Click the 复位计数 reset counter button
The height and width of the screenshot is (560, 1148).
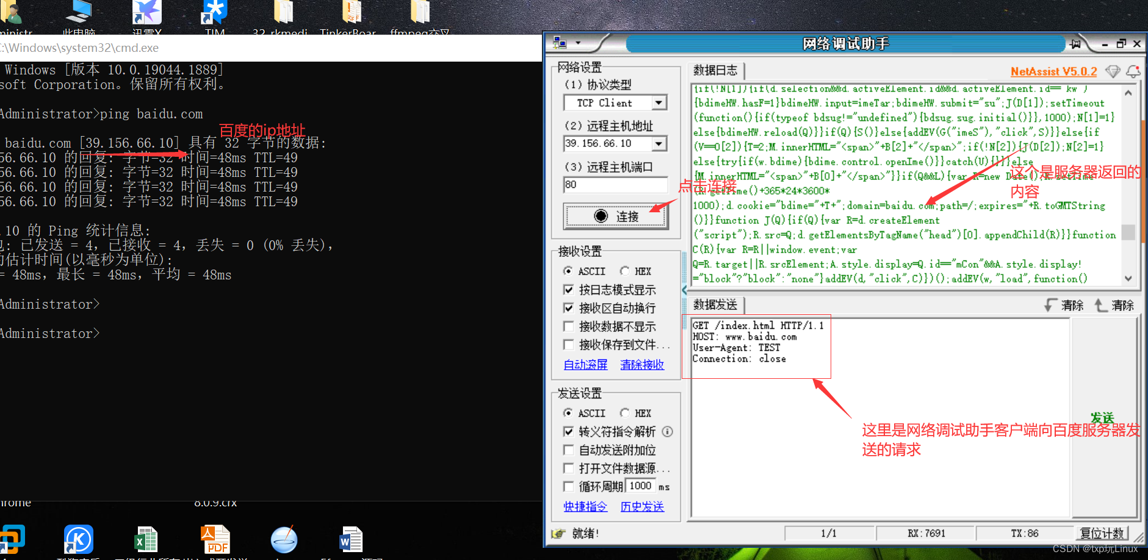pyautogui.click(x=1102, y=533)
